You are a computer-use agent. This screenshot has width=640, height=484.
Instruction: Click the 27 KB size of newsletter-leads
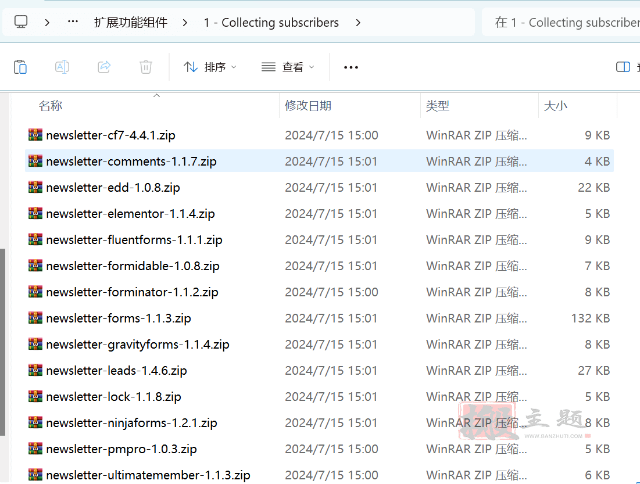[x=594, y=371]
